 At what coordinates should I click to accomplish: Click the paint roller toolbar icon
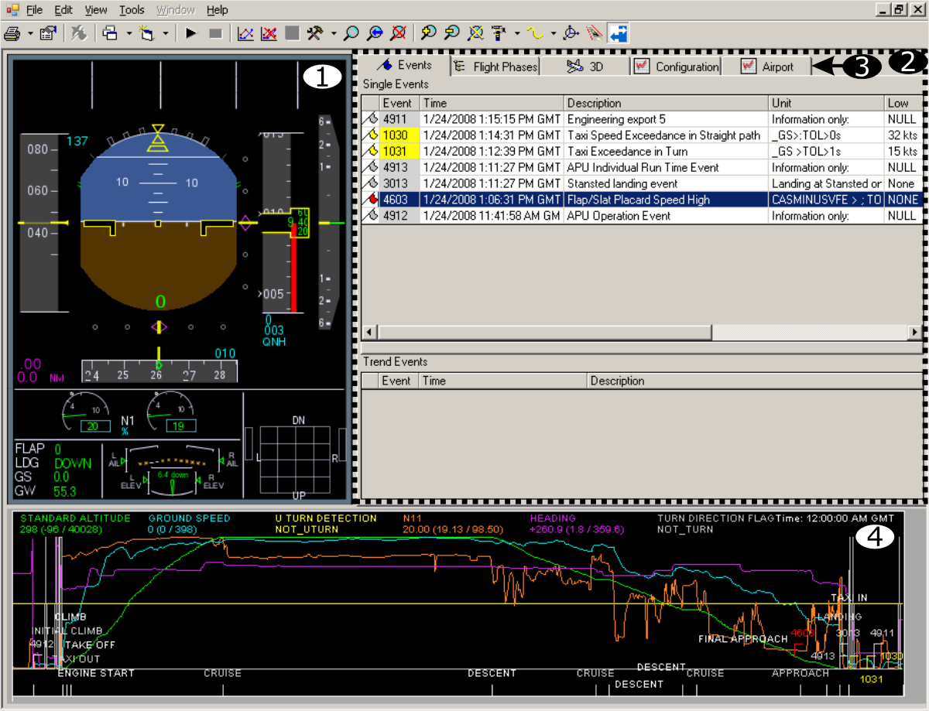499,33
